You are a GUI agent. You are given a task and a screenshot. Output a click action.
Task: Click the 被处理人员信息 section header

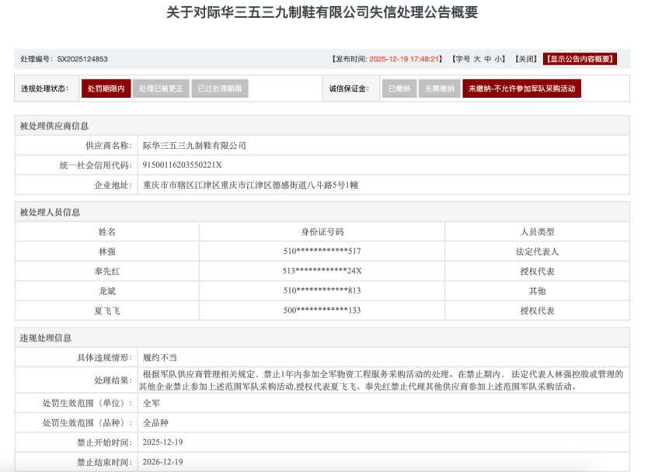coord(50,212)
